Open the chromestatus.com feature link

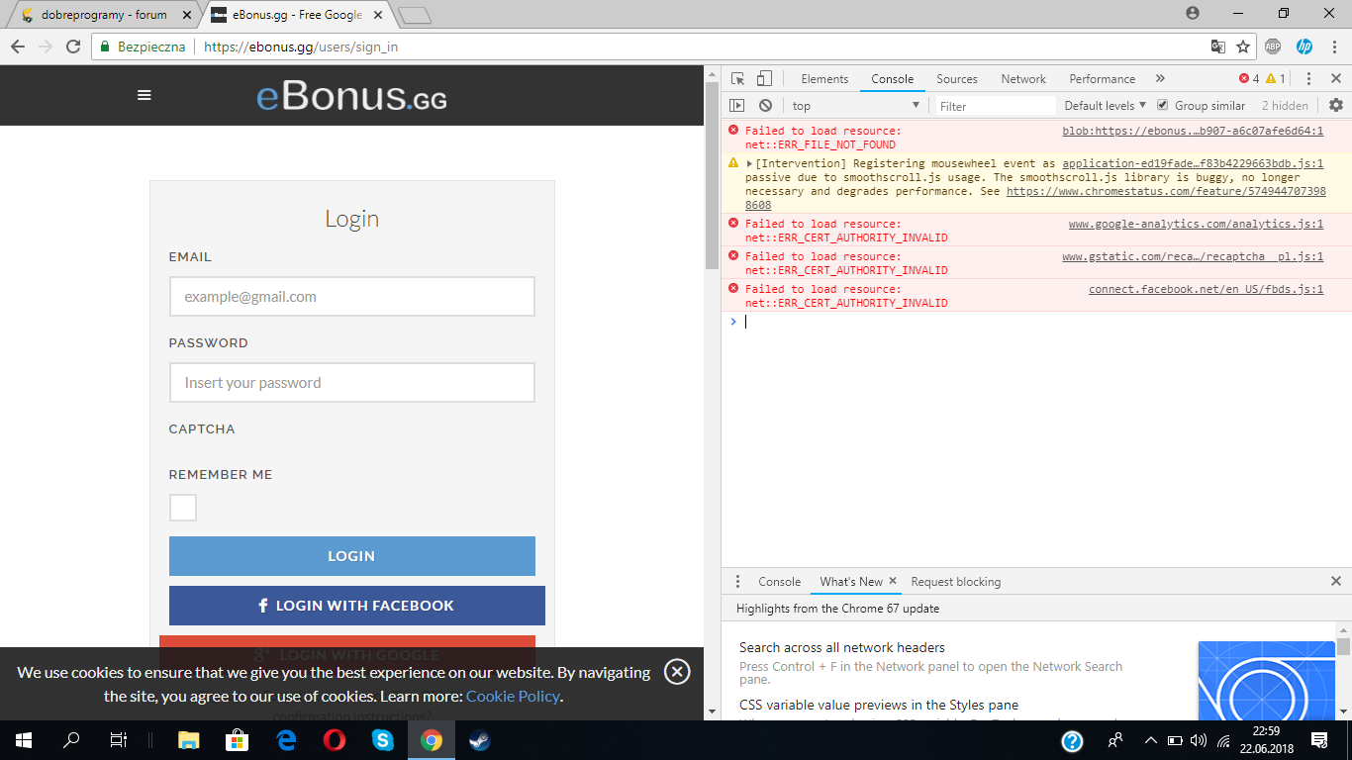[1166, 192]
